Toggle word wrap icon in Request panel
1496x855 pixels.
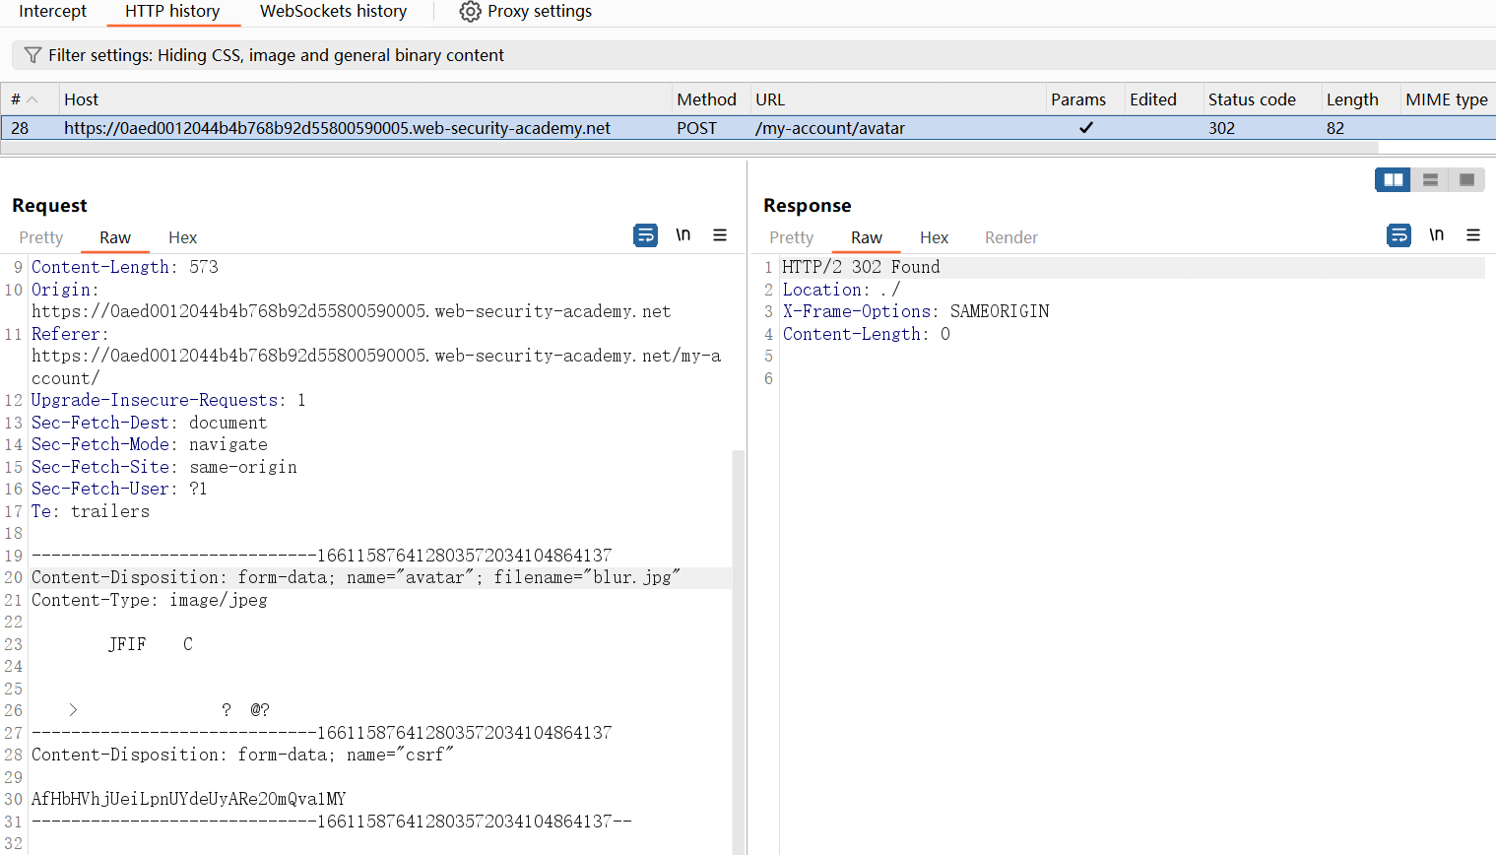[645, 235]
